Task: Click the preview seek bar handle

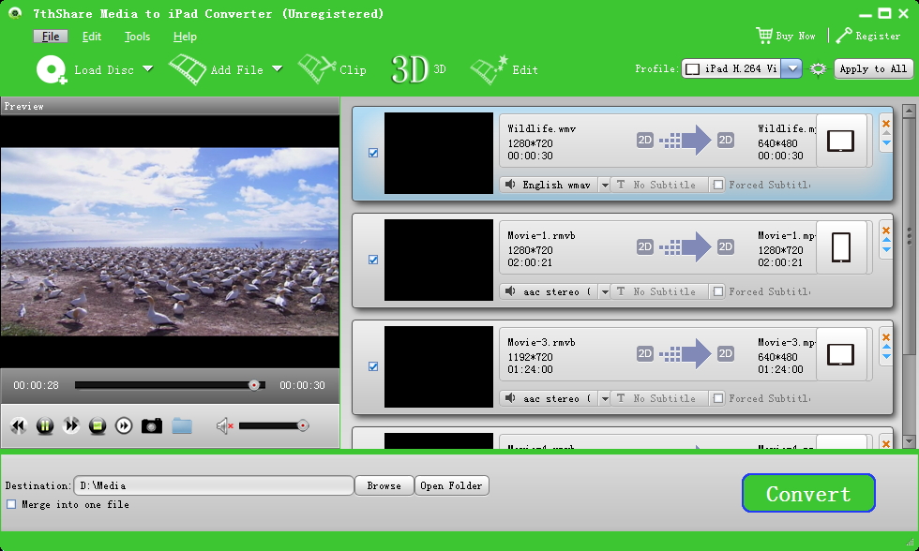Action: point(254,385)
